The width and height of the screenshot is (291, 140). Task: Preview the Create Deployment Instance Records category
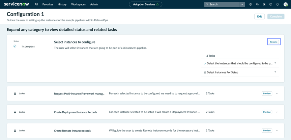pos(267,112)
